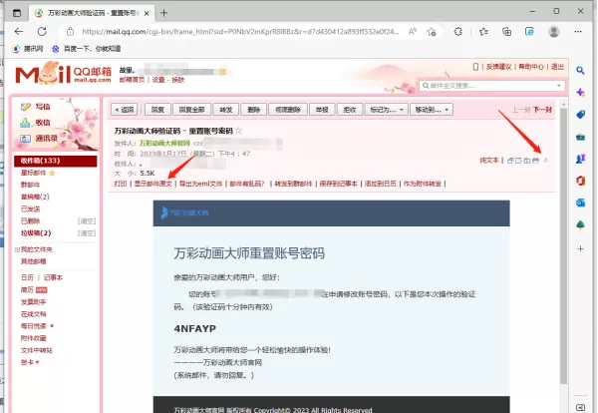
Task: Click the Edge sidebar search icon
Action: tap(580, 71)
